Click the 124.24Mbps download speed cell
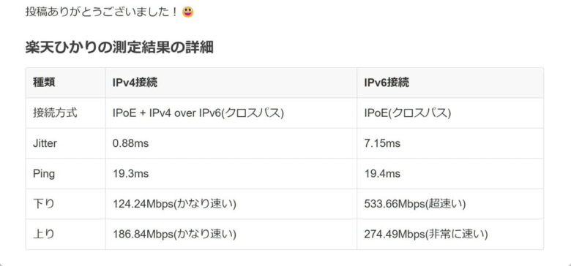 174,204
